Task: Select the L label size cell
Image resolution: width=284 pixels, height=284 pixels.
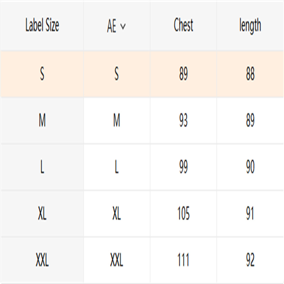Action: [42, 167]
